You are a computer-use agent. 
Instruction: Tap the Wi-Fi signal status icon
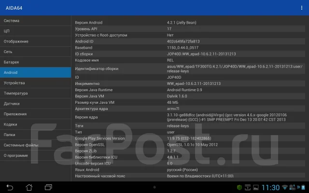pyautogui.click(x=284, y=187)
